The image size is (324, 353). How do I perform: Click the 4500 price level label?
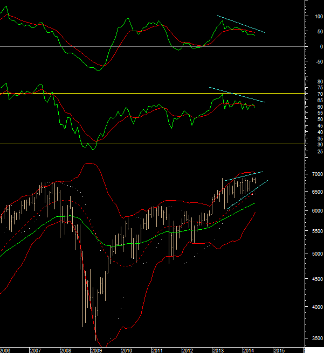pyautogui.click(x=318, y=279)
